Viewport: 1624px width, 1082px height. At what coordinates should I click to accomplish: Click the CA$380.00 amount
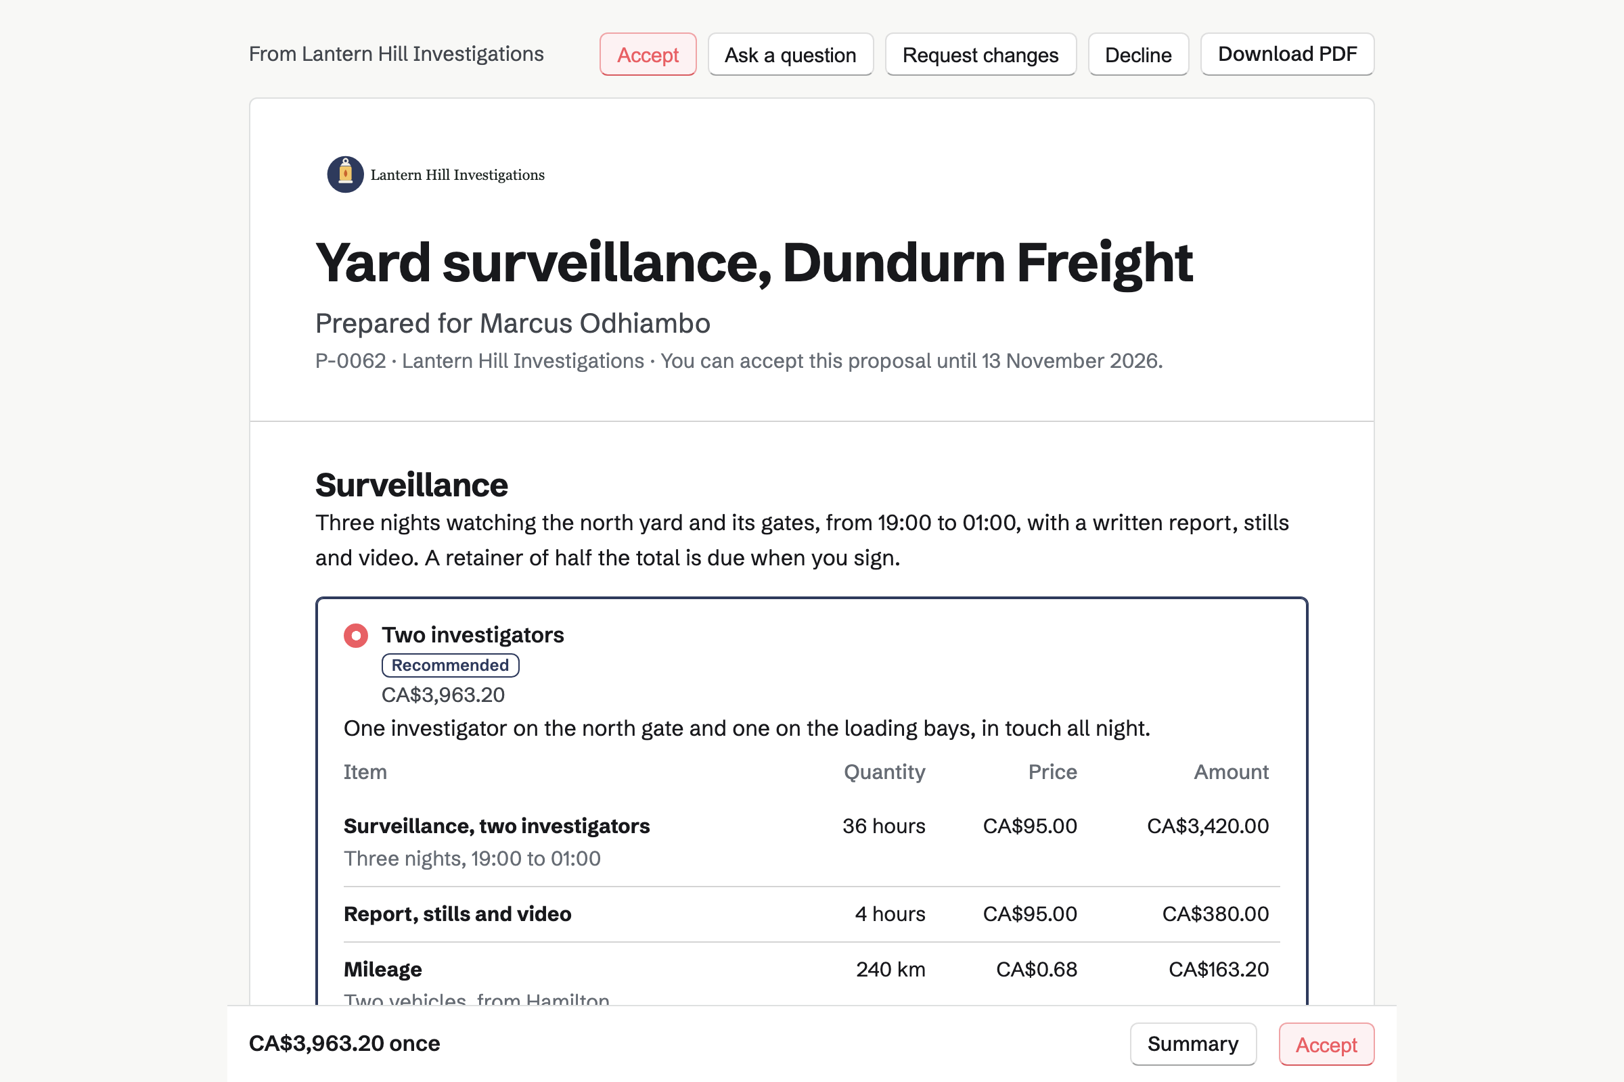tap(1215, 914)
